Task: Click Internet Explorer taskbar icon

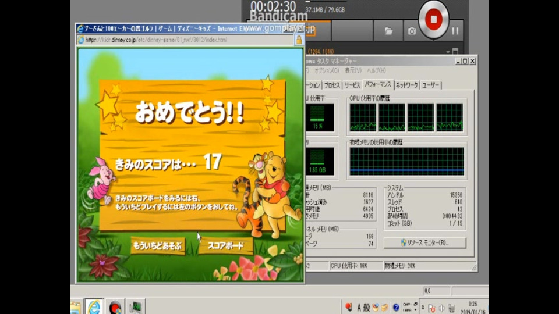Action: tap(94, 307)
